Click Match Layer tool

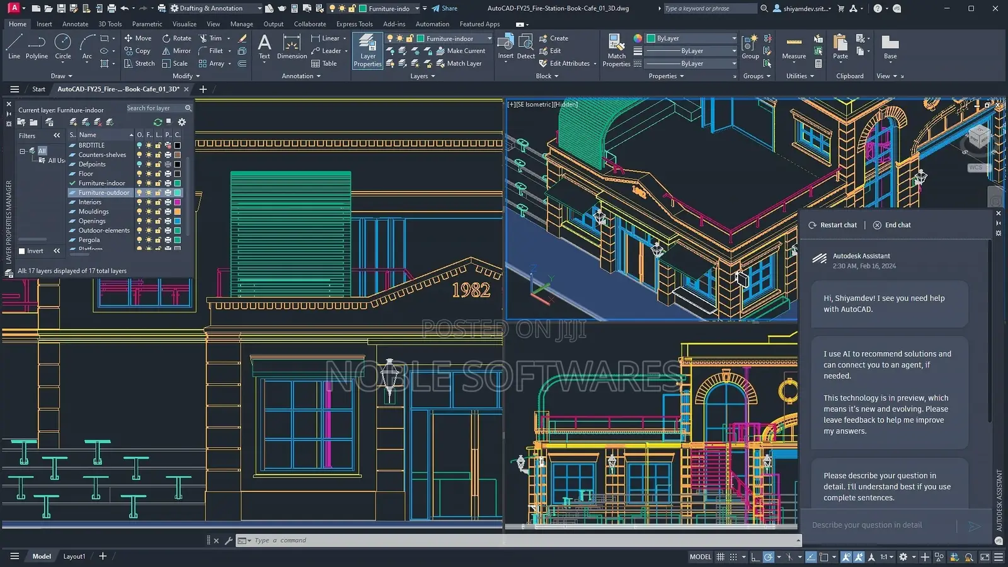pyautogui.click(x=459, y=64)
